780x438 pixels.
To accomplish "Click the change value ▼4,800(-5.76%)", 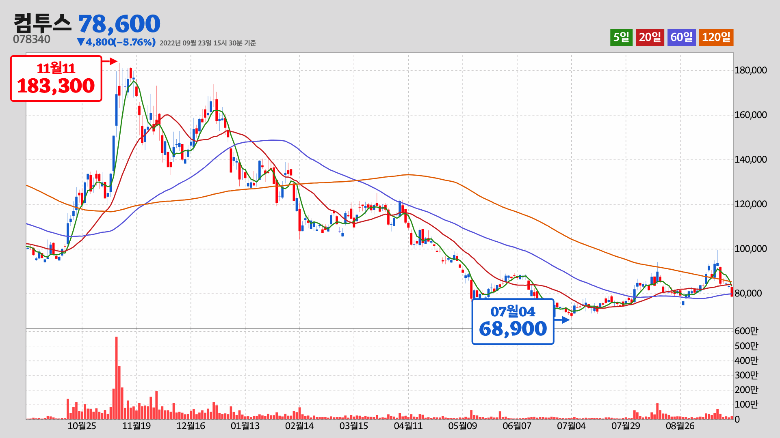I will click(116, 42).
